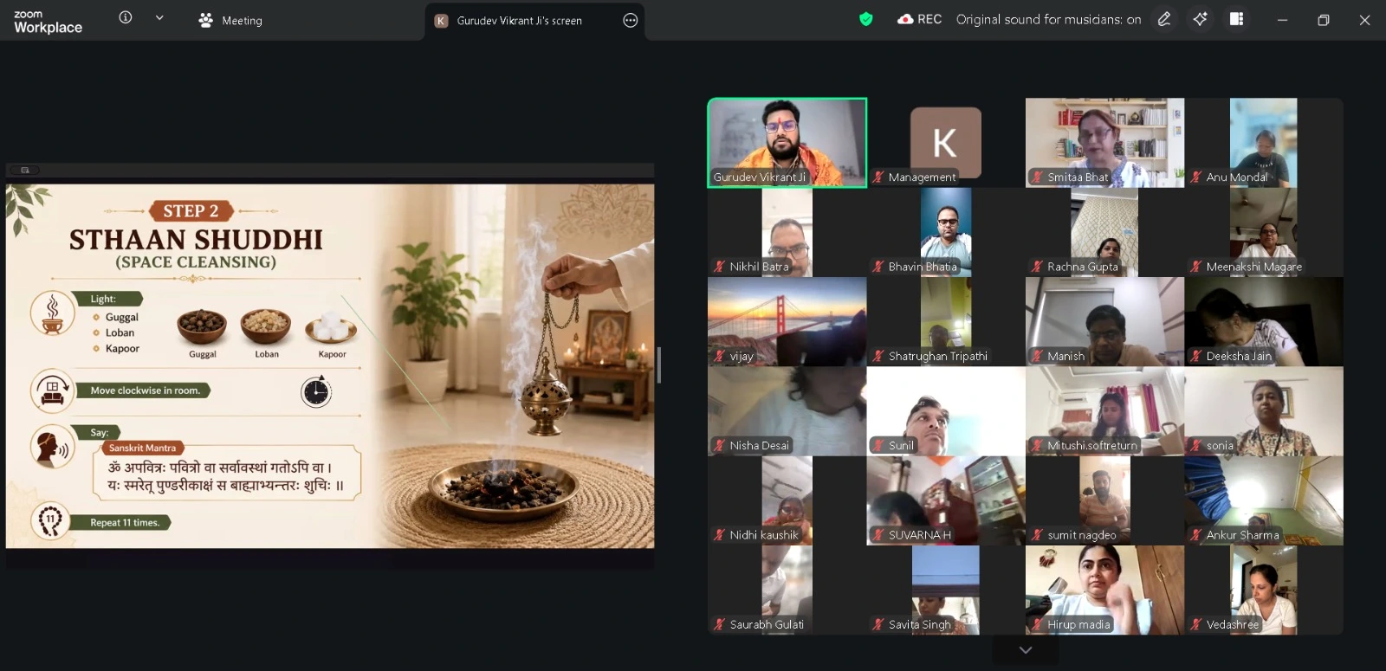Open the meeting info icon
This screenshot has width=1386, height=671.
pos(126,17)
